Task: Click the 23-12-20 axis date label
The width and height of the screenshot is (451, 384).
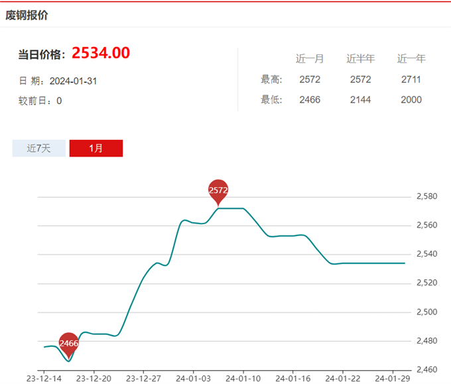Action: (x=94, y=379)
